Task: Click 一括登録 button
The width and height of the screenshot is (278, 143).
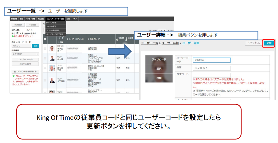Action: click(x=32, y=25)
